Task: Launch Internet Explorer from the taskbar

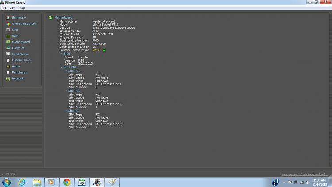Action: tap(22, 182)
